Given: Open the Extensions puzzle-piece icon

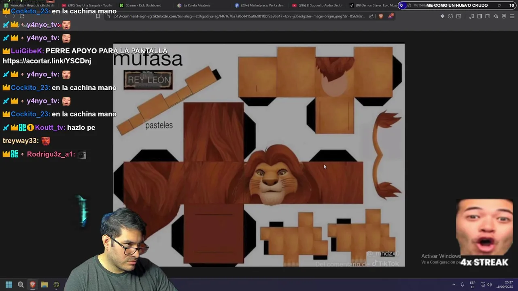Looking at the screenshot, I should click(x=450, y=16).
